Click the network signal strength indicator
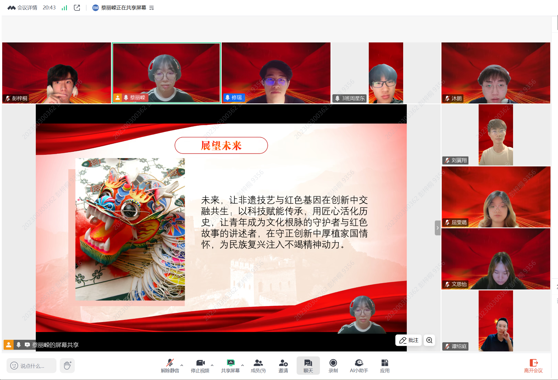This screenshot has width=558, height=380. (64, 8)
